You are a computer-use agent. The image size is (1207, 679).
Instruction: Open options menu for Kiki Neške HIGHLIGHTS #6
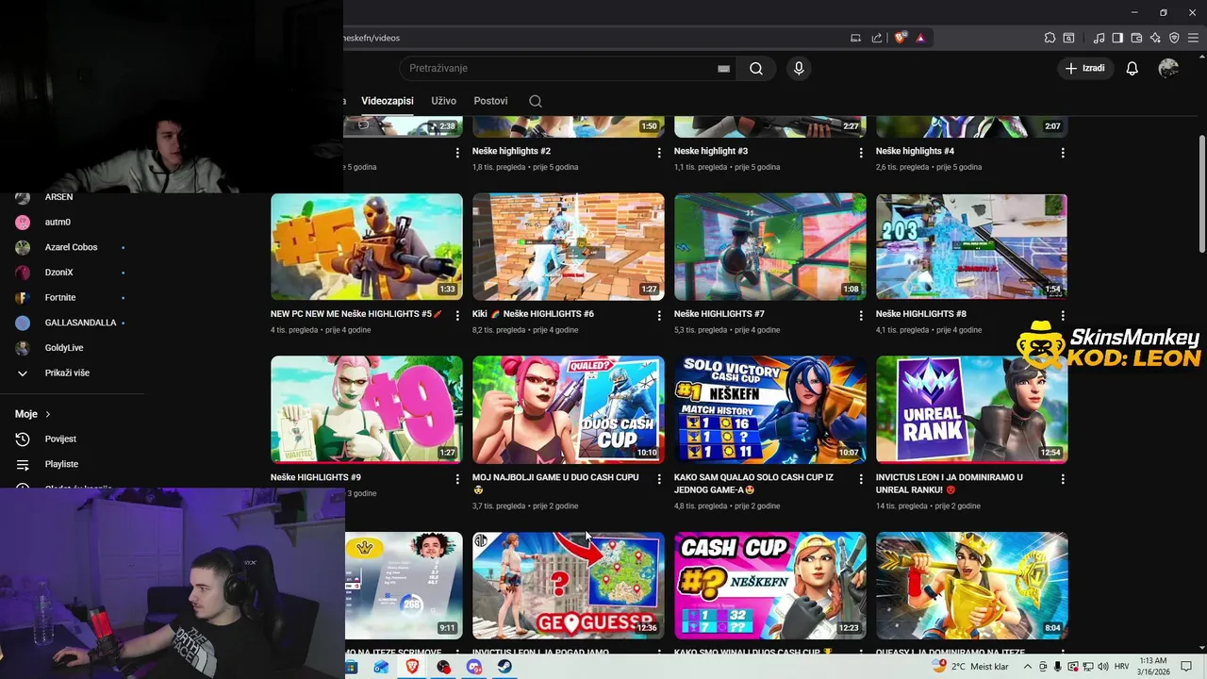coord(659,316)
